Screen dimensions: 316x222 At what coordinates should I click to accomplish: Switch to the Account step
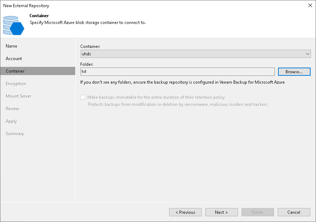(14, 59)
